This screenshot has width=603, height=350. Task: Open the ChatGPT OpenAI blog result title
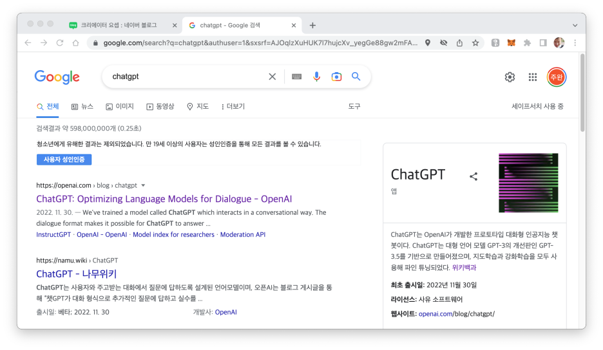pyautogui.click(x=164, y=199)
